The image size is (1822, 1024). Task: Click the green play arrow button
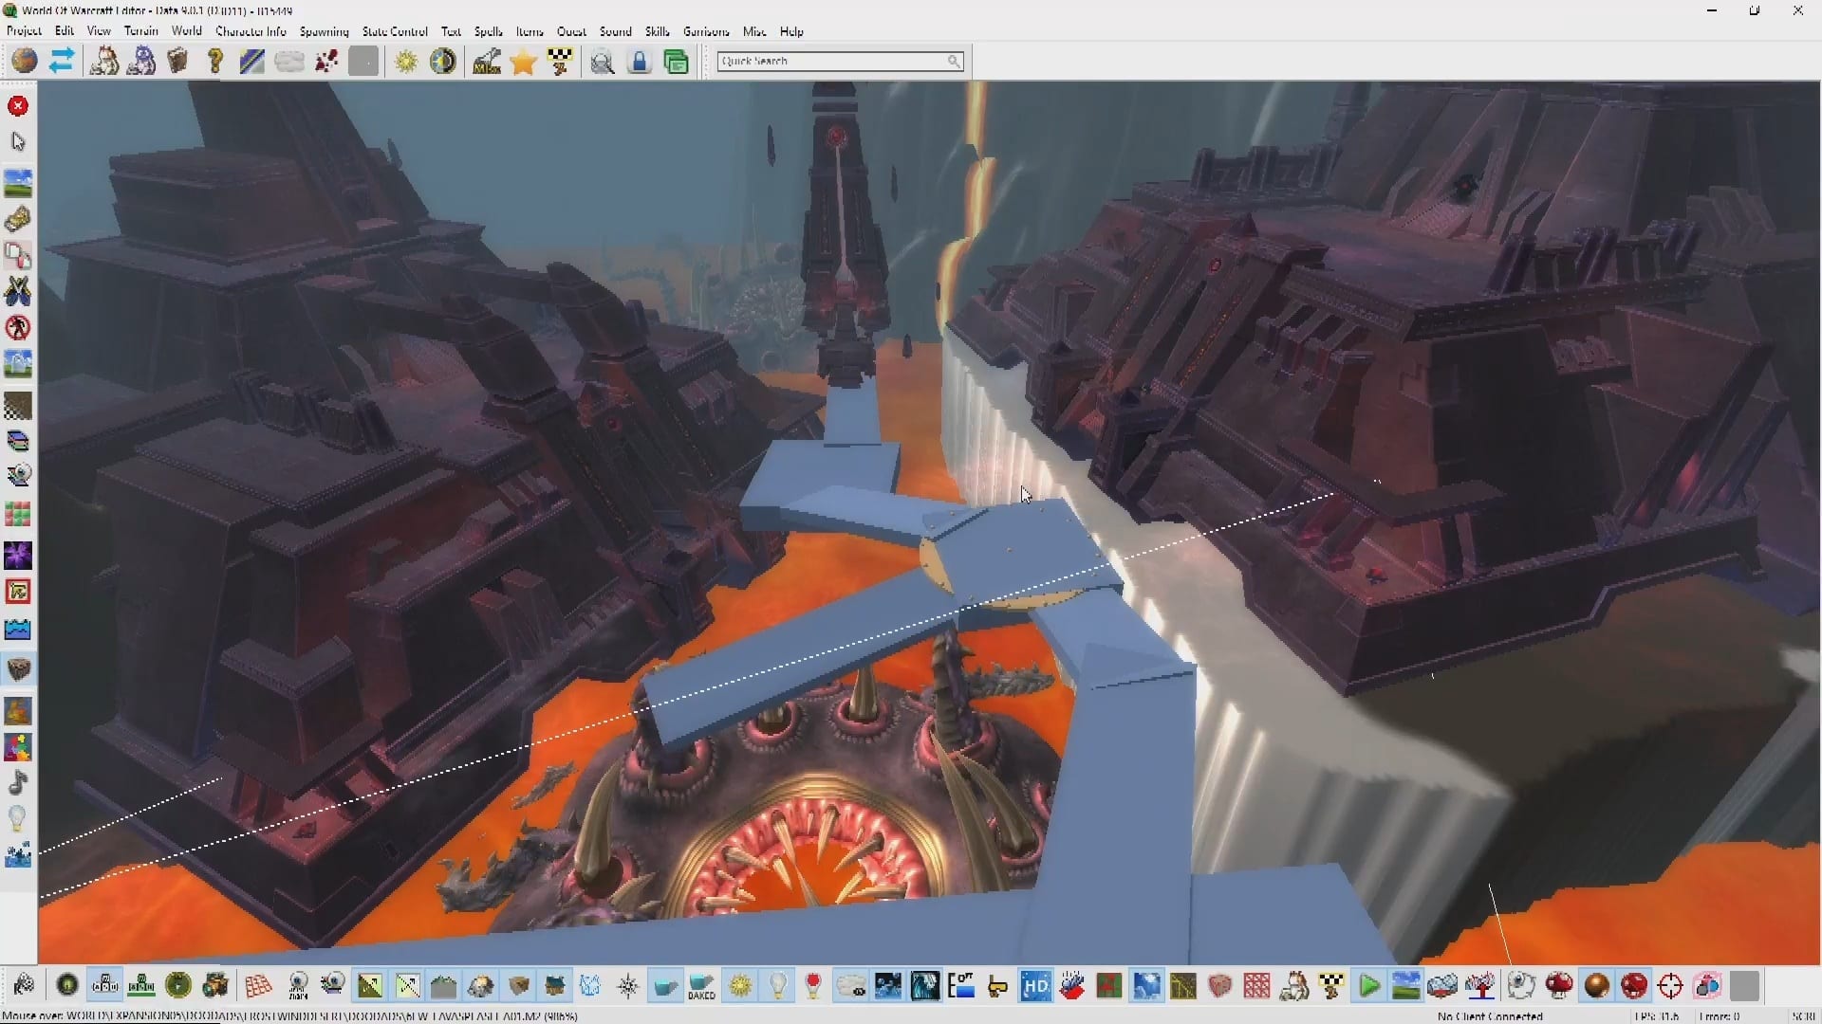(x=1368, y=987)
